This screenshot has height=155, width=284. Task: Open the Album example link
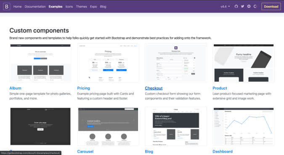click(16, 88)
